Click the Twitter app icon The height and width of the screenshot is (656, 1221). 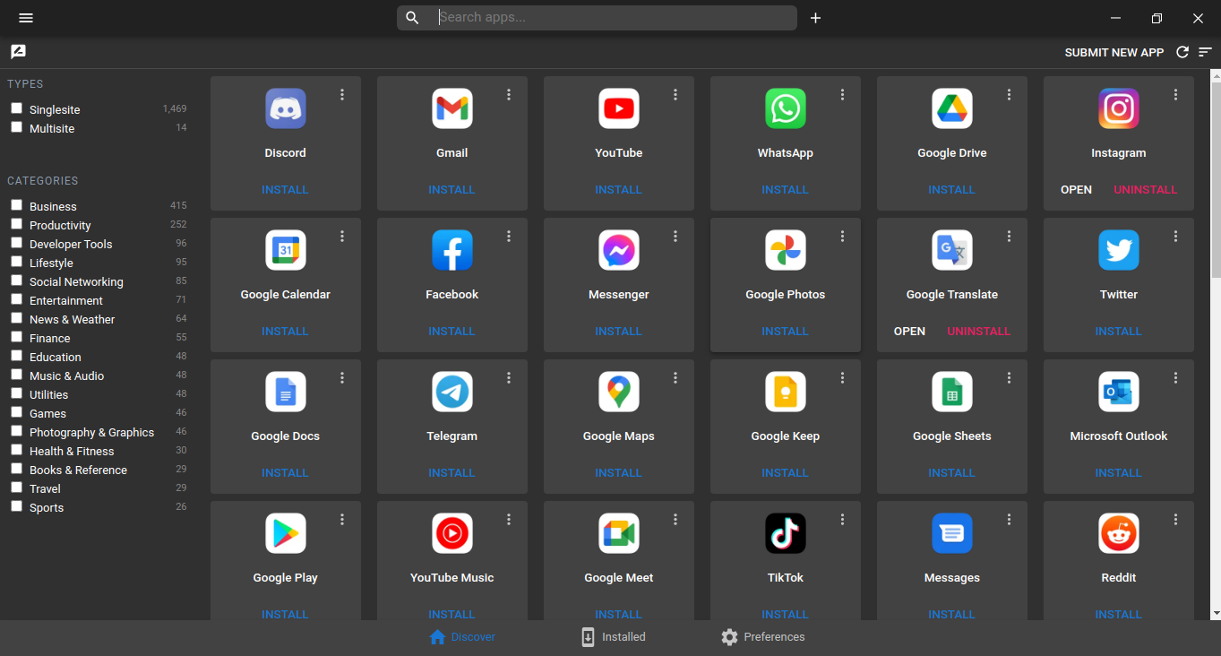pyautogui.click(x=1119, y=250)
